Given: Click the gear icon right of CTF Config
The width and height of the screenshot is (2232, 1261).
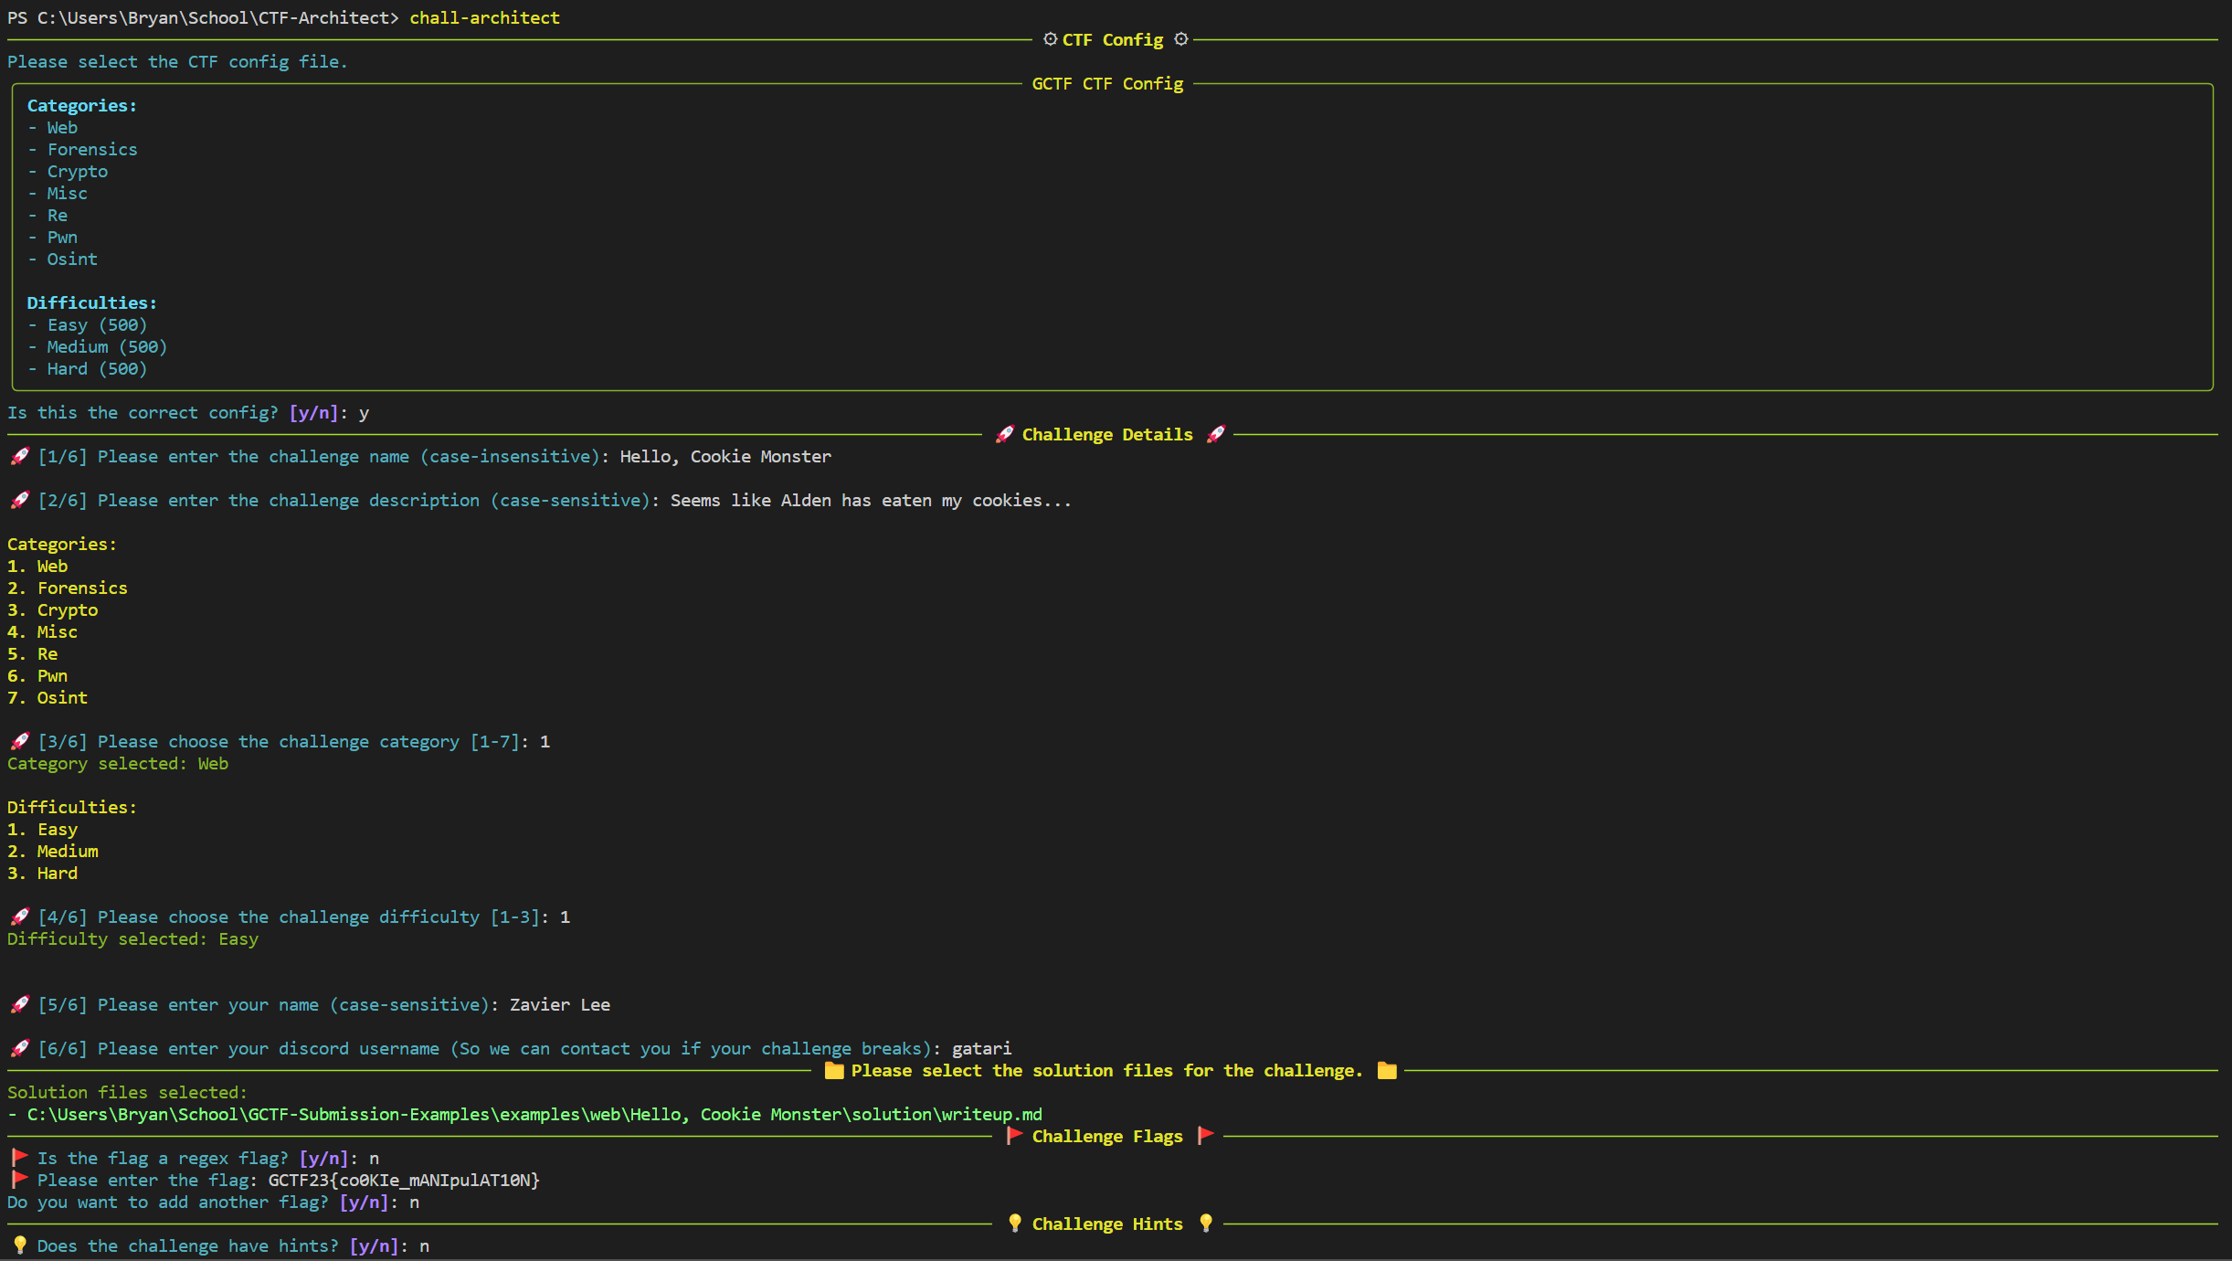Looking at the screenshot, I should click(x=1180, y=39).
